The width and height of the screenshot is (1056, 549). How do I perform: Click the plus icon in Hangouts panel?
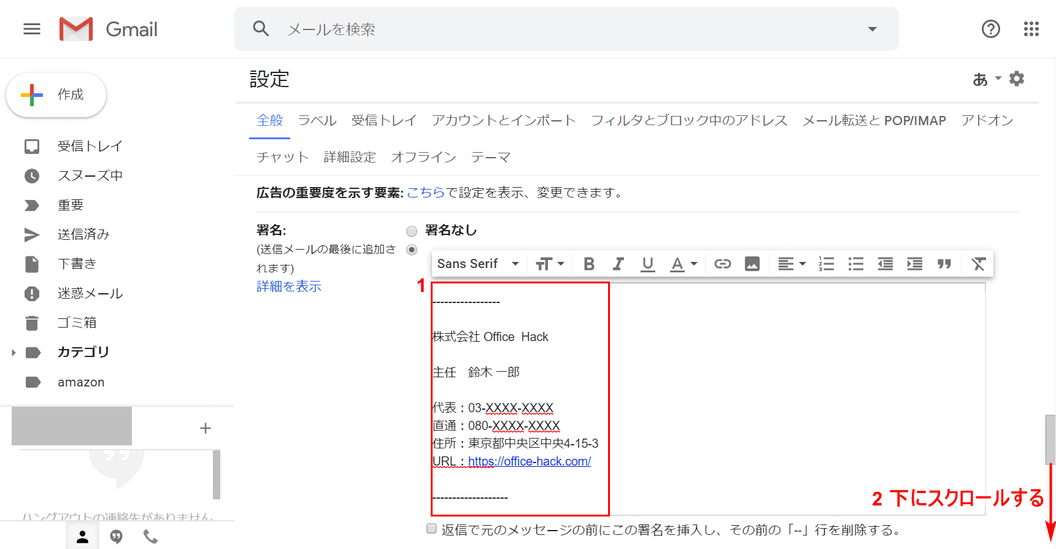coord(206,428)
